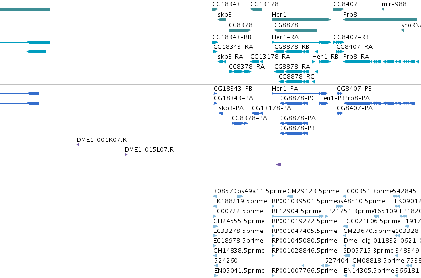The width and height of the screenshot is (421, 278).
Task: Click the Prp8-PA protein label
Action: (x=357, y=98)
